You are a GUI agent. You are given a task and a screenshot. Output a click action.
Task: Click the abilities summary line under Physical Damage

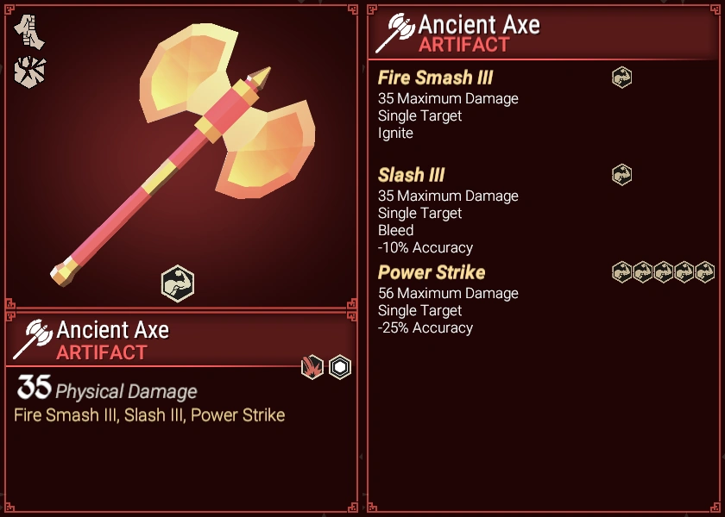[x=149, y=415]
